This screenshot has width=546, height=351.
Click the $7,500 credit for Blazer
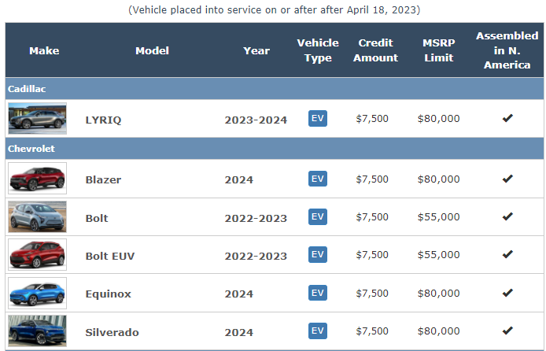coord(372,179)
